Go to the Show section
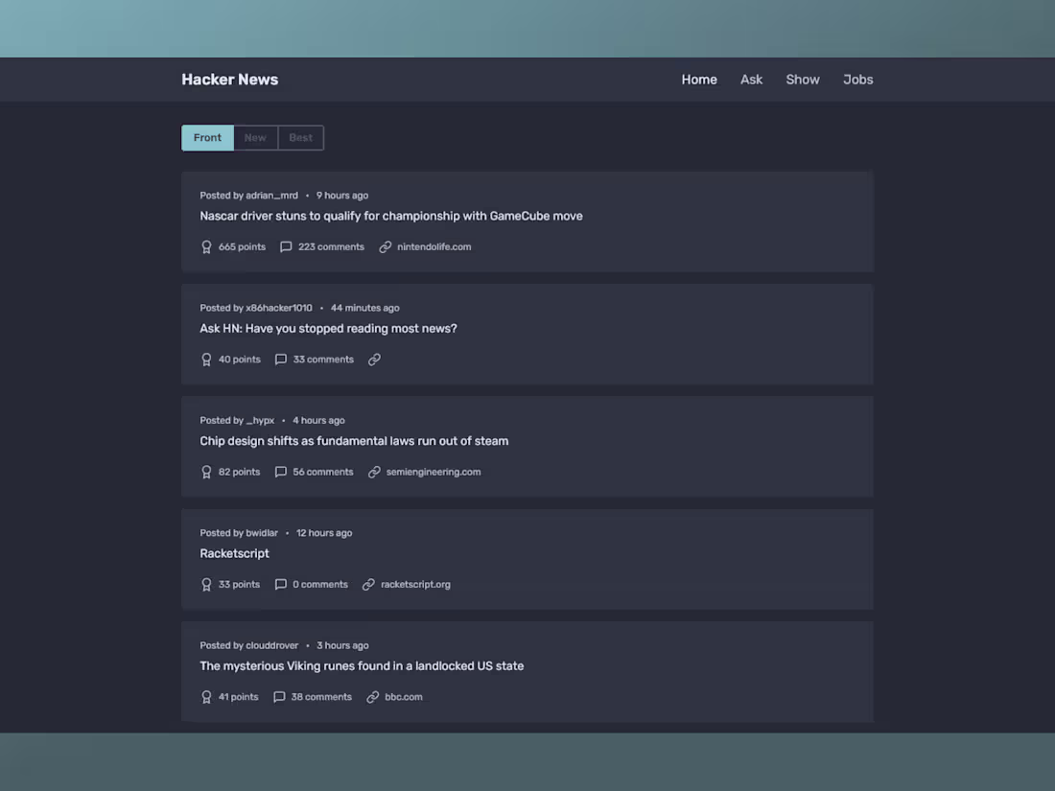The width and height of the screenshot is (1055, 791). tap(802, 80)
